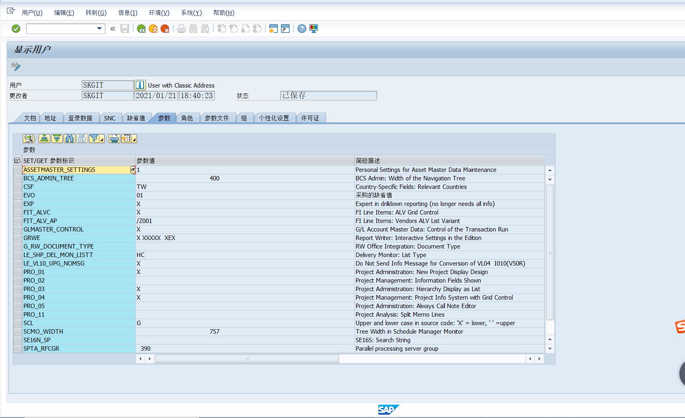685x418 pixels.
Task: Click into the command input field
Action: coord(61,28)
